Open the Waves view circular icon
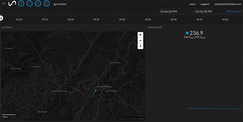This screenshot has width=243, height=122. click(x=29, y=3)
